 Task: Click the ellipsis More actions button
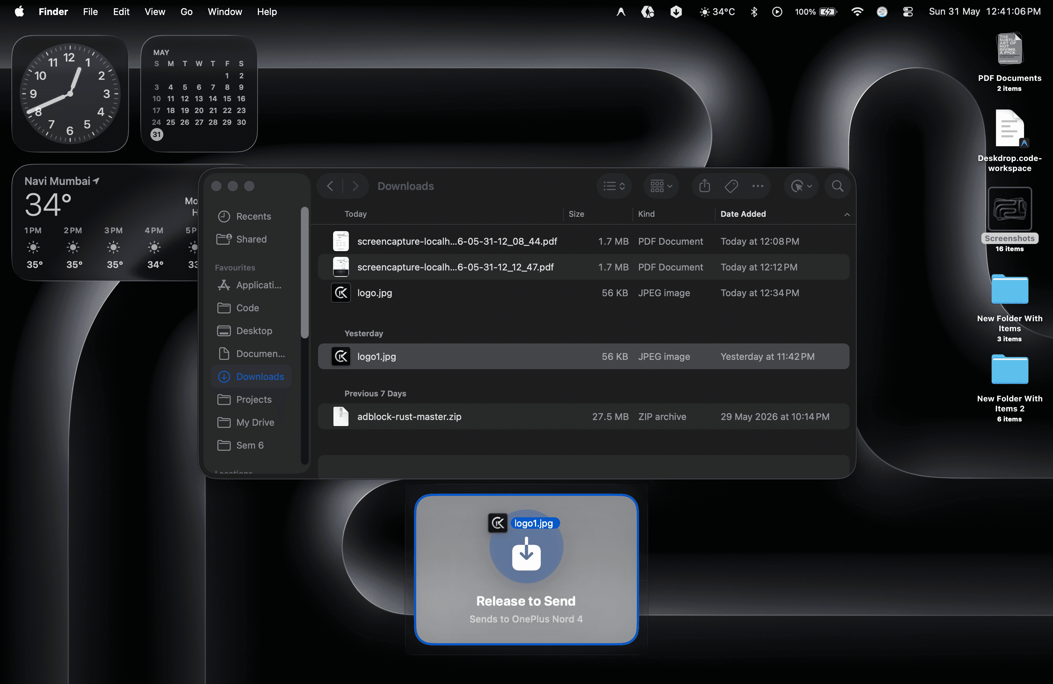tap(758, 186)
